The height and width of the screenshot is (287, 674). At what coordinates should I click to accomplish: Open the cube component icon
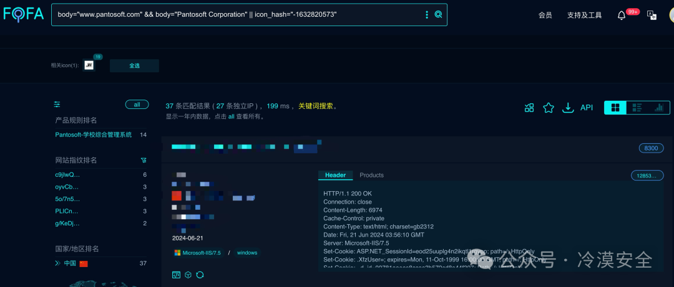coord(188,275)
